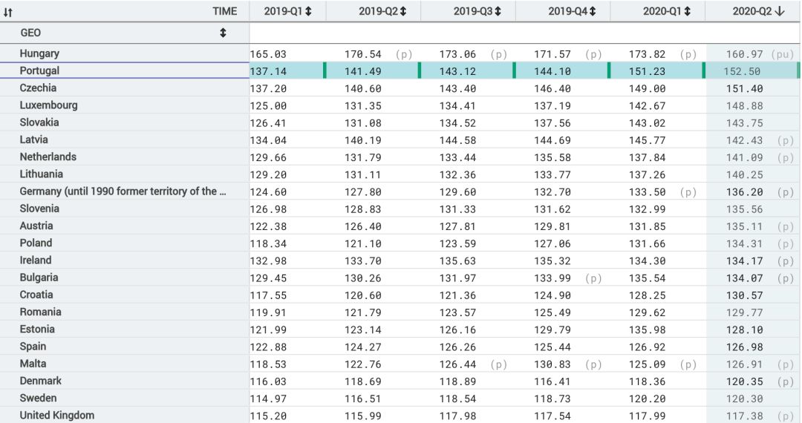Sort by the 2019-Q3 column arrows

pos(498,11)
